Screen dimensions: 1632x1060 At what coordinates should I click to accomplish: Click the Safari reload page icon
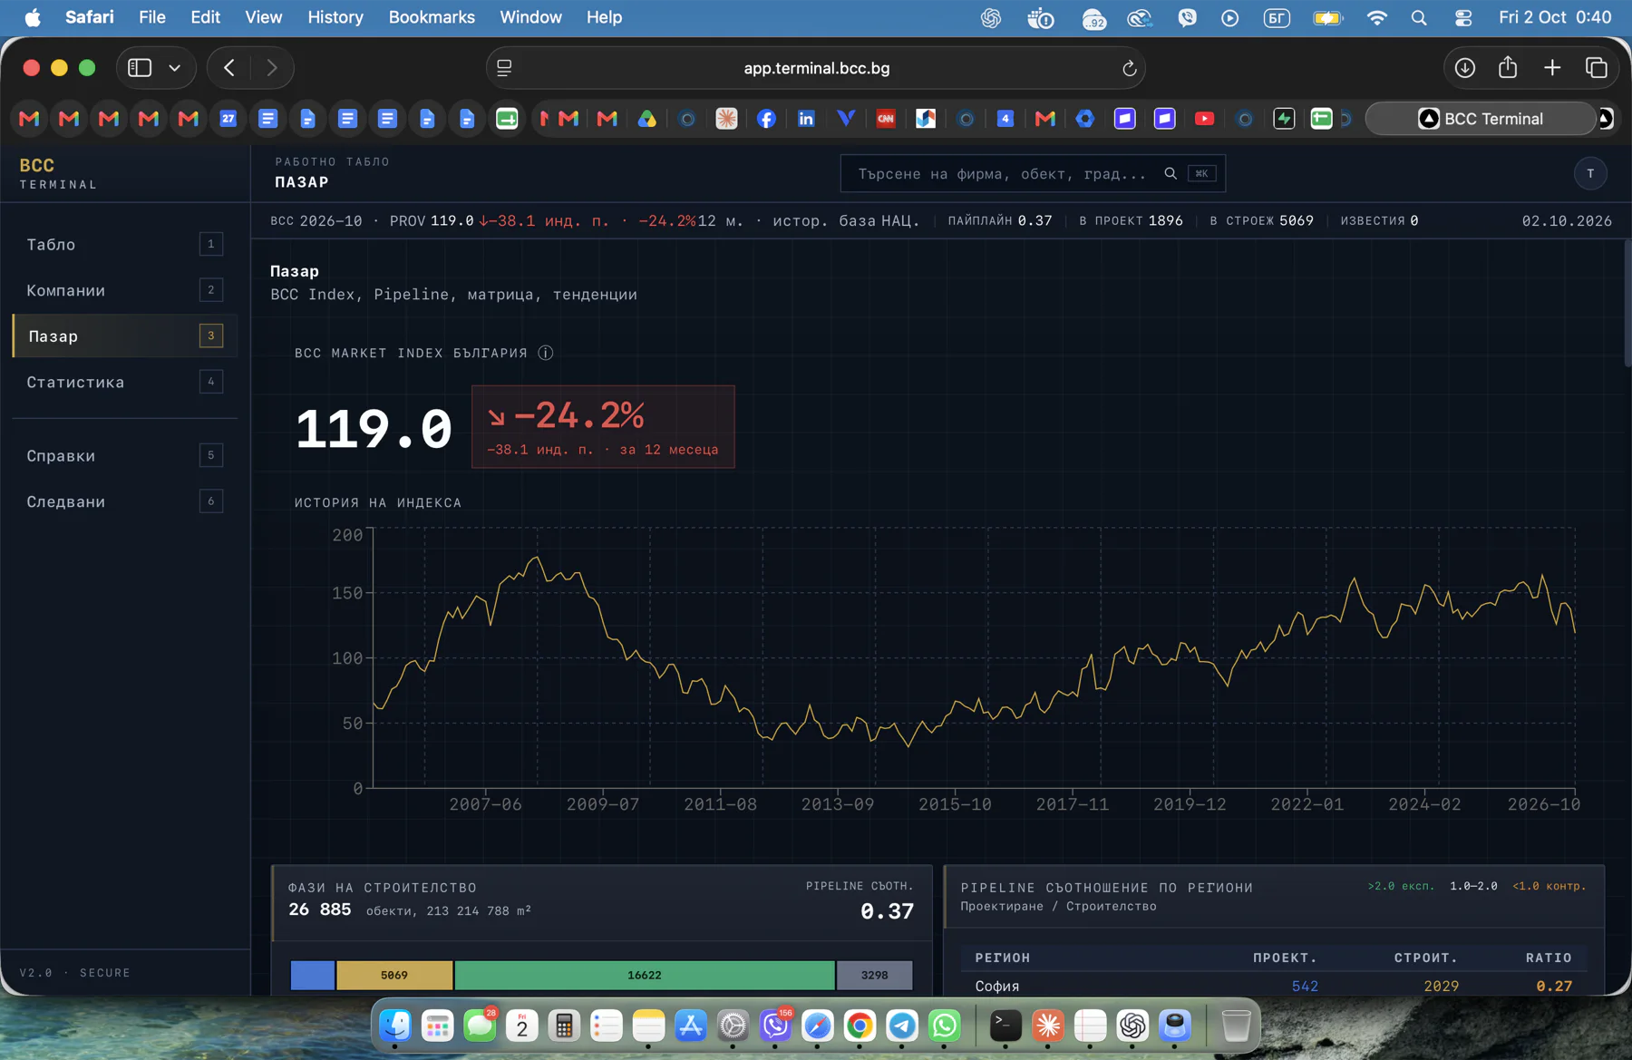click(1129, 68)
